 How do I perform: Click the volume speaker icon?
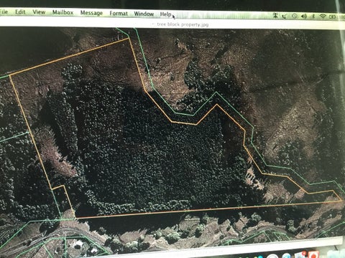pyautogui.click(x=304, y=16)
